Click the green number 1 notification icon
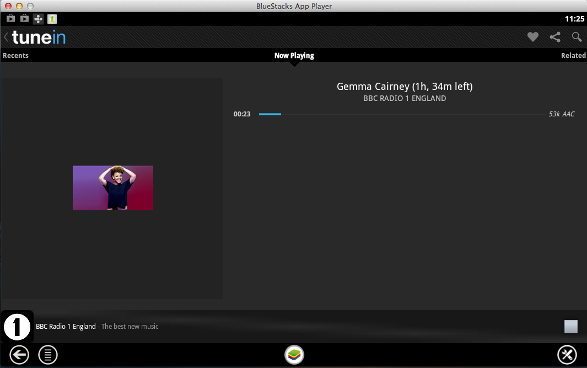Viewport: 587px width, 368px height. [52, 19]
